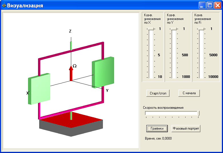The height and width of the screenshot is (153, 223).
Task: Click the 'Скорость воспроизведения' label
Action: (x=163, y=108)
